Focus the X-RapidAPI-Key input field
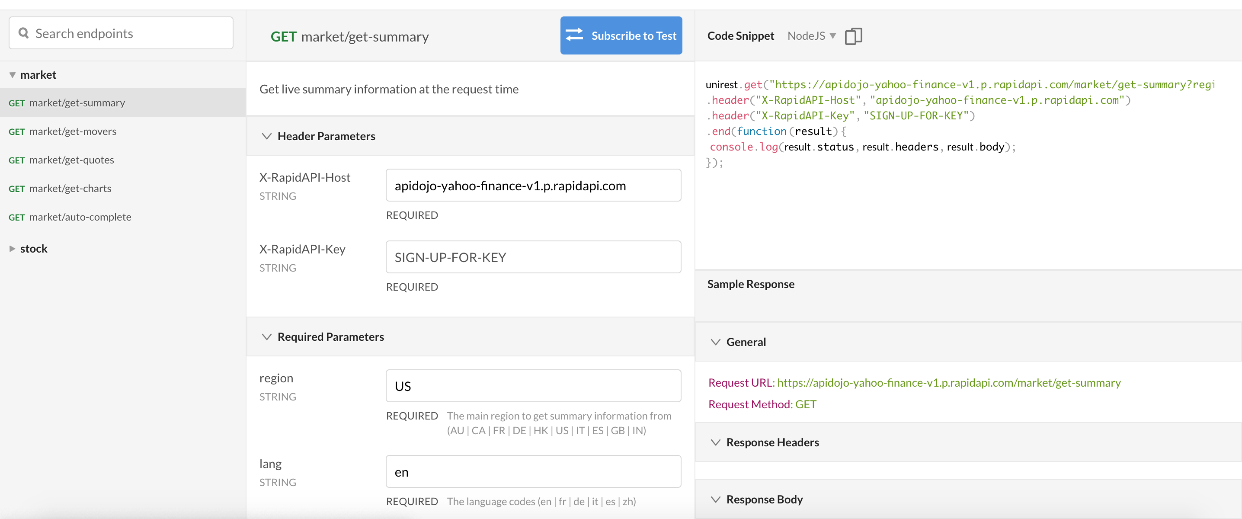The image size is (1242, 519). [533, 257]
